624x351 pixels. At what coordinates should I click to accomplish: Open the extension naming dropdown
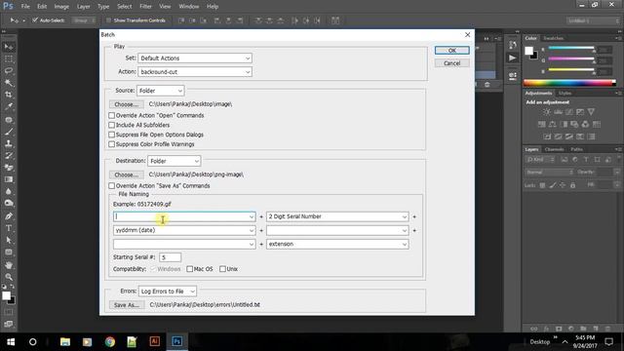coord(337,244)
